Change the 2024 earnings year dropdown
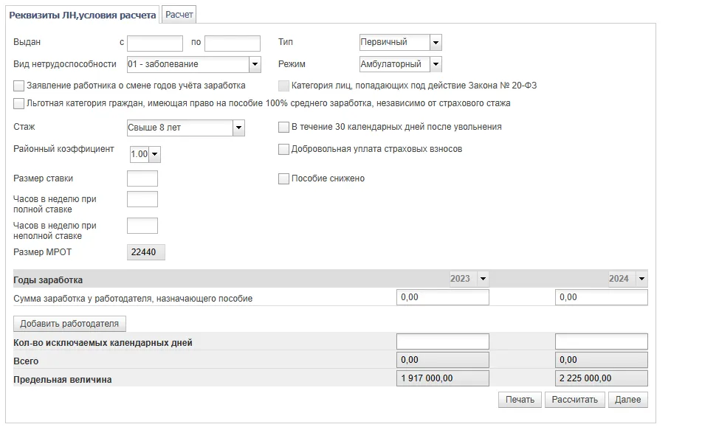The height and width of the screenshot is (427, 702). click(x=641, y=279)
